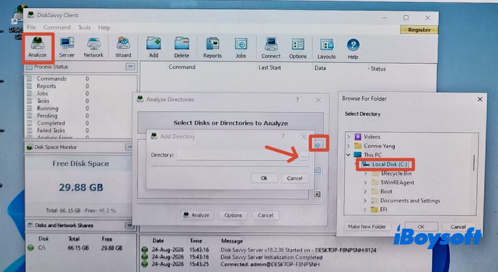Click the Last Start column header

coord(269,68)
